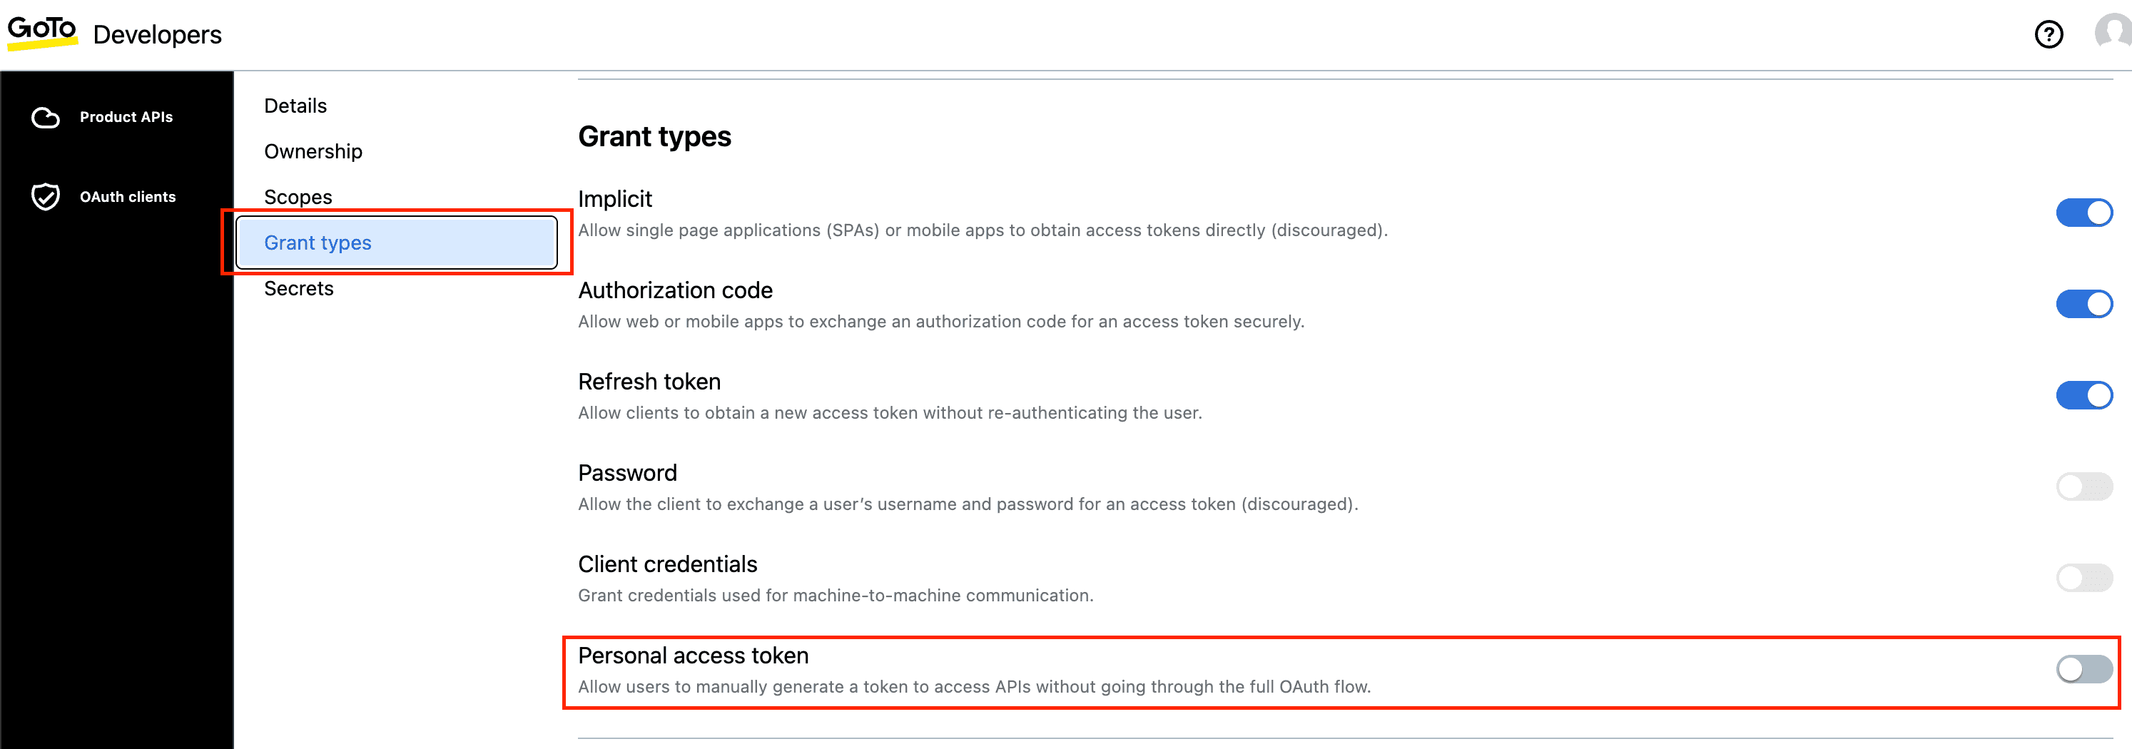Image resolution: width=2132 pixels, height=749 pixels.
Task: Enable the Personal access token toggle
Action: (2084, 668)
